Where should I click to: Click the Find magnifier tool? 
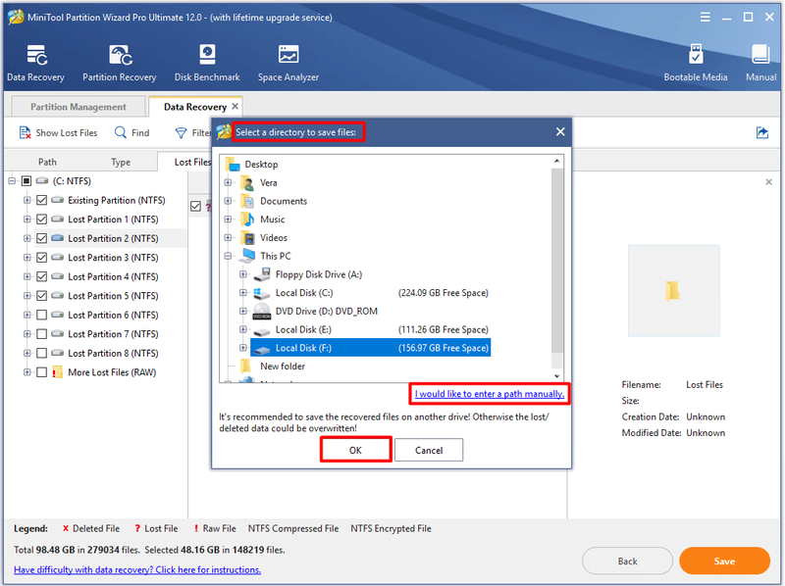coord(120,132)
